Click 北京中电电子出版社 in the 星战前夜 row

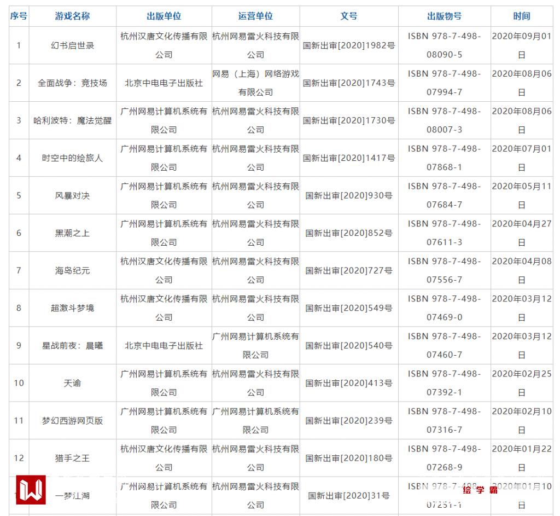tap(164, 345)
